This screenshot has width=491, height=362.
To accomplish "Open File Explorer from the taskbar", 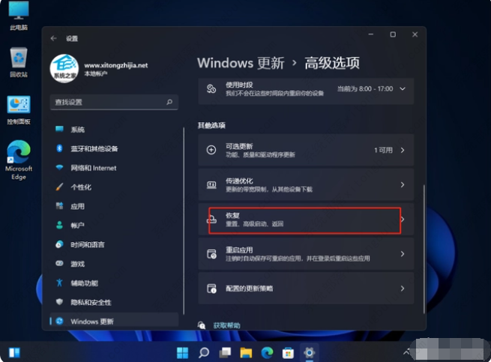I will pos(245,352).
